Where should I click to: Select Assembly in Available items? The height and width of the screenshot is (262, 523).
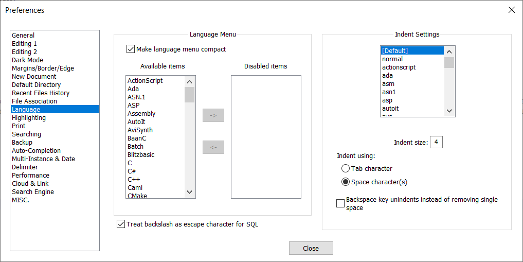(141, 113)
